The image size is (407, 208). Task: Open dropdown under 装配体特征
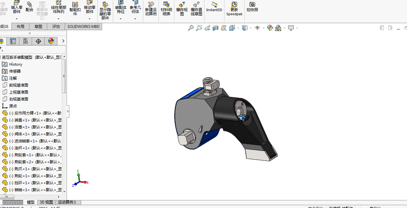121,19
